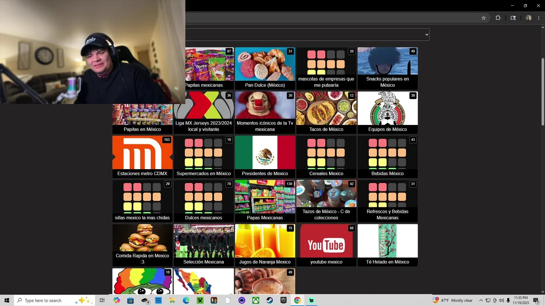Expand the dropdown above the tier list grid
Screen dimensions: 545x306
307,34
